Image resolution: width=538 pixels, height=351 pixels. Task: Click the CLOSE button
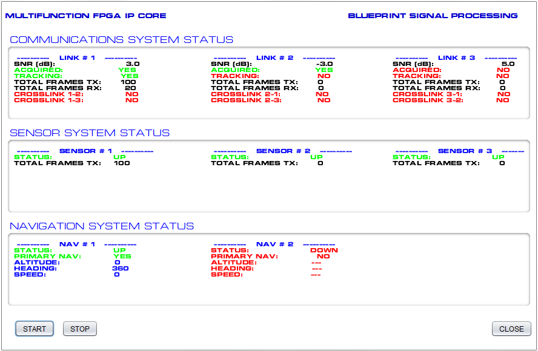tap(511, 329)
